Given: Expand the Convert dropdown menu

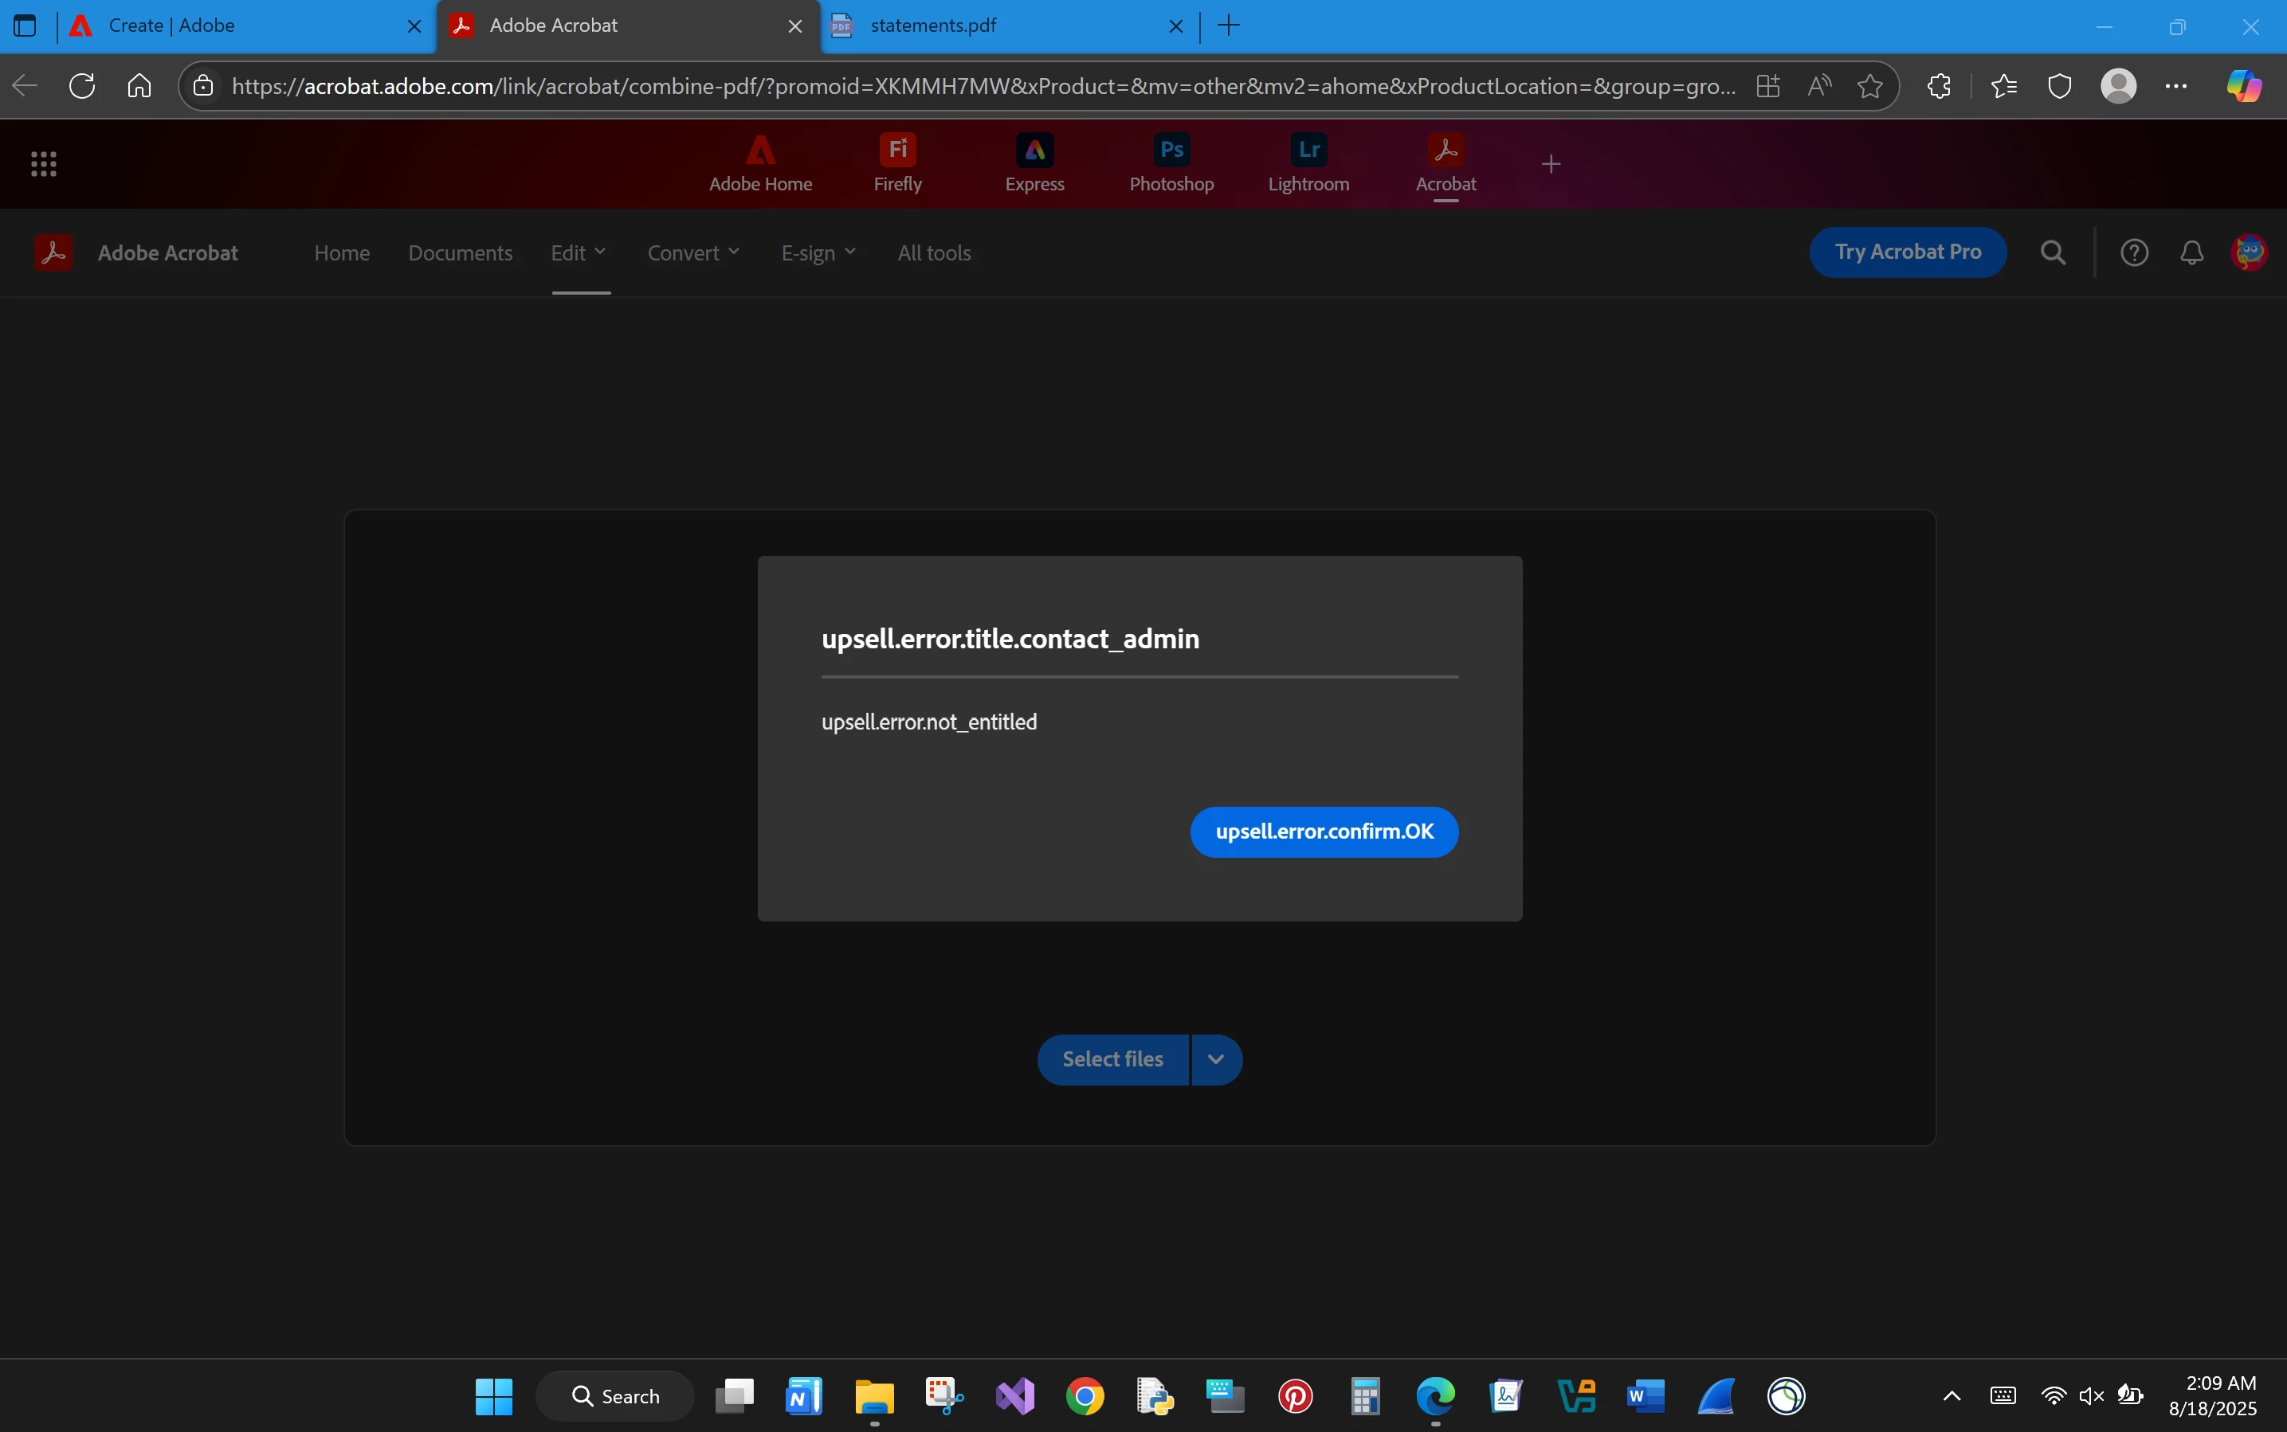Looking at the screenshot, I should pyautogui.click(x=692, y=253).
